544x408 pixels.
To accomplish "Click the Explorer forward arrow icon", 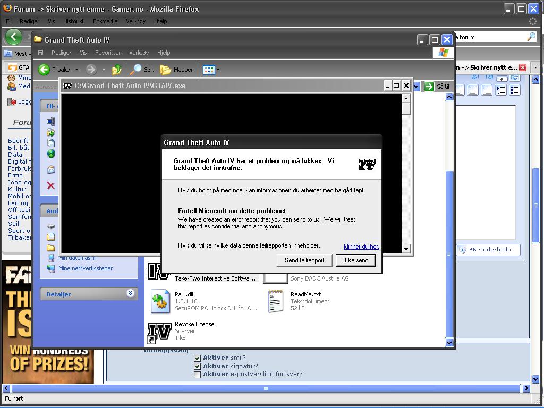I will pyautogui.click(x=91, y=70).
